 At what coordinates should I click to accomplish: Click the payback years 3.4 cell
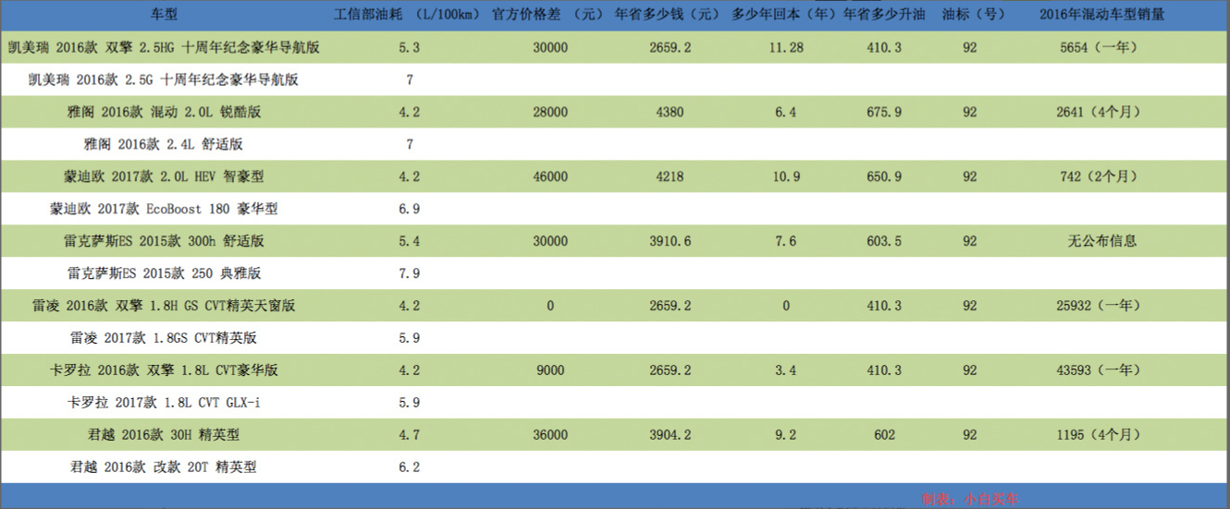(785, 370)
